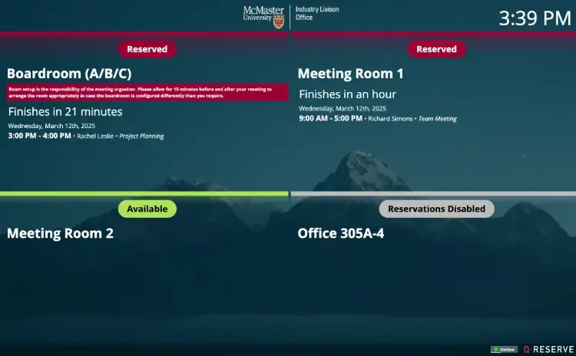
Task: Click the Reservations Disabled badge
Action: pos(436,209)
